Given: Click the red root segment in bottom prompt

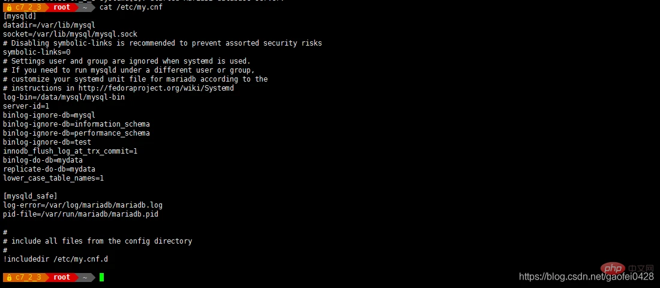Looking at the screenshot, I should point(62,277).
